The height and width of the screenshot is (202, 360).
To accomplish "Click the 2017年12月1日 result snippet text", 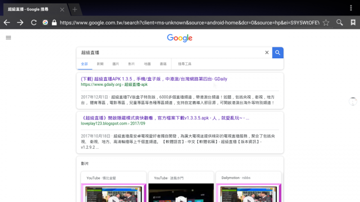I will 178,100.
